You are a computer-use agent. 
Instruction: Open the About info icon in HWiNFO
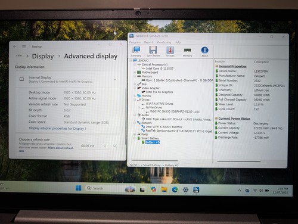[204, 52]
